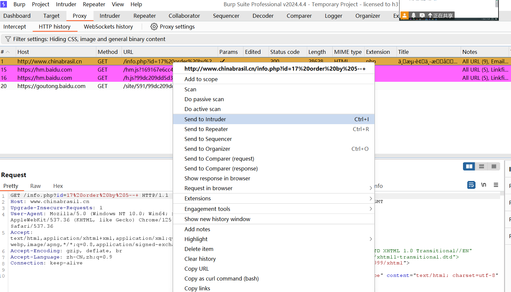The height and width of the screenshot is (292, 511).
Task: Click the Accept-Encoding header line in request
Action: tap(66, 251)
